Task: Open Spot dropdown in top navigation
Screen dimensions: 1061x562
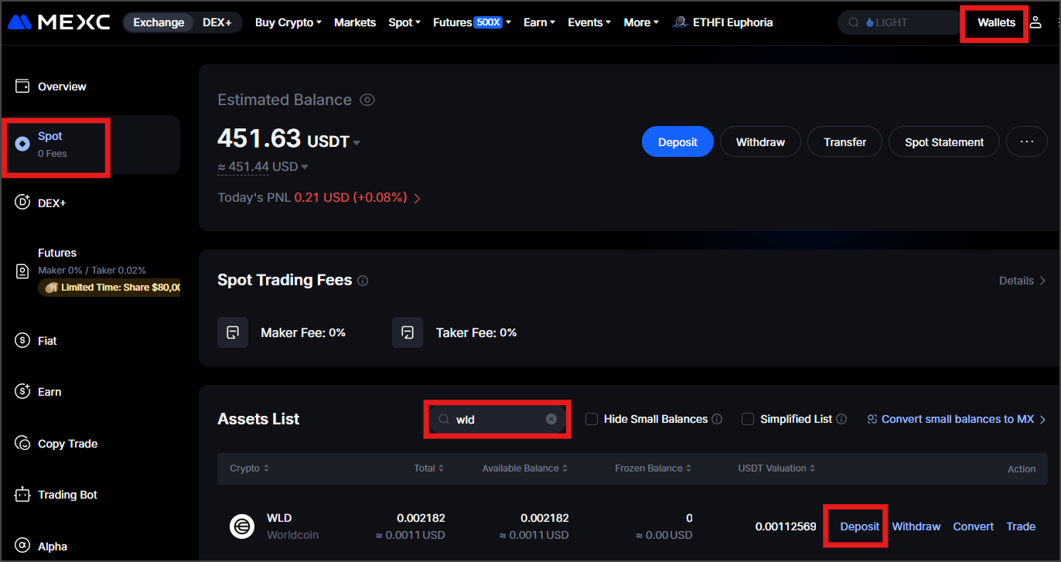Action: click(404, 22)
